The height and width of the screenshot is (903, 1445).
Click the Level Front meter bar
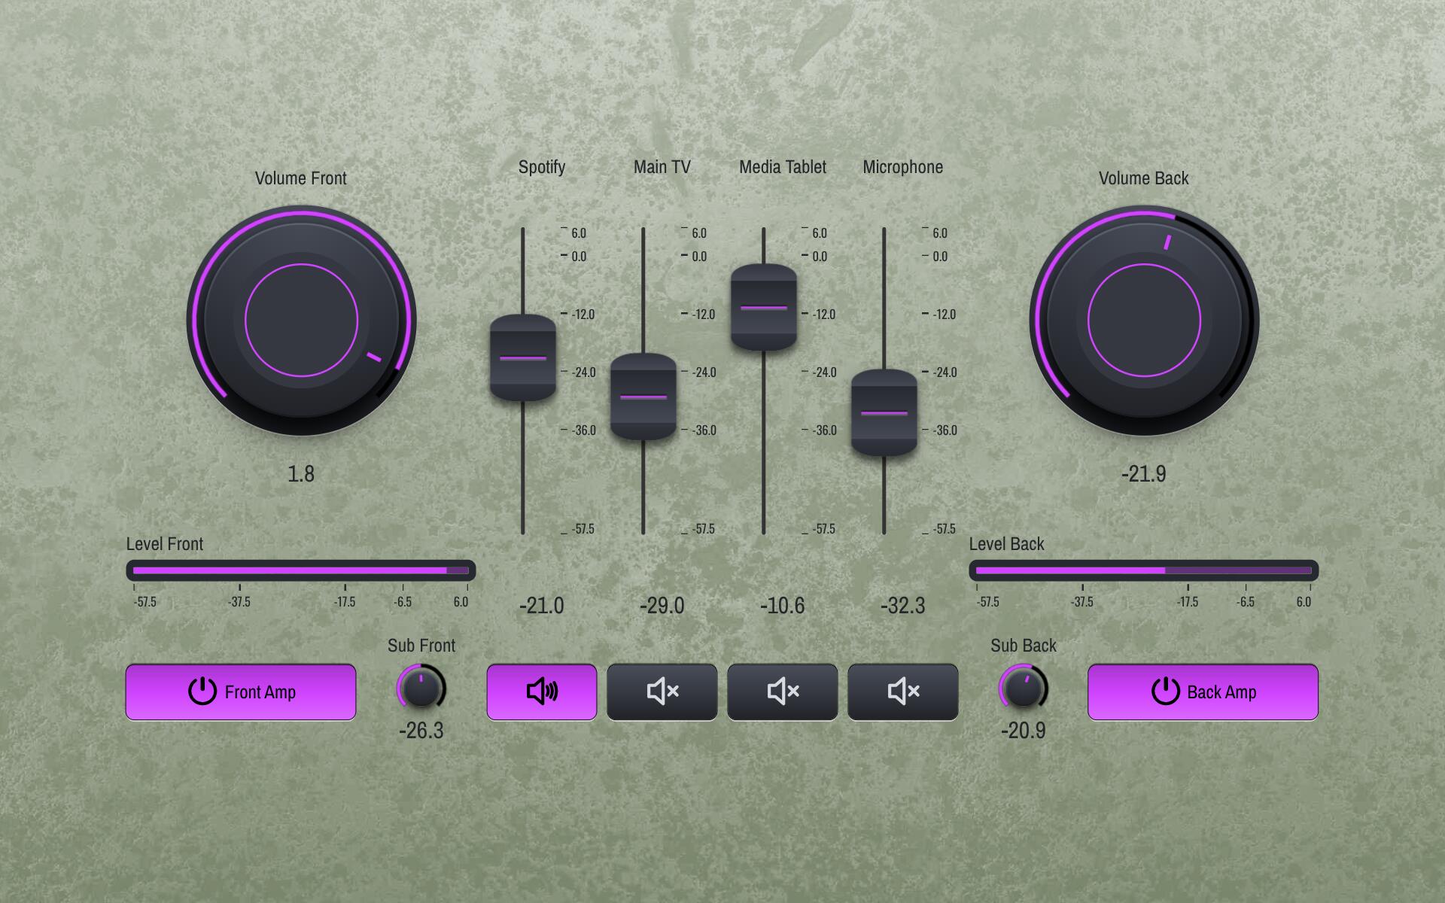click(x=301, y=570)
